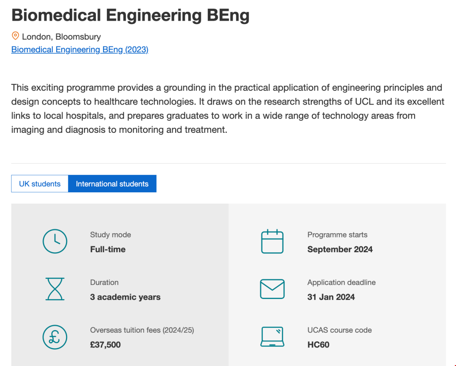Click the programme description paragraph

[228, 109]
